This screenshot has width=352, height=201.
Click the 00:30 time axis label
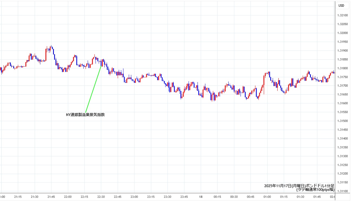234,197
